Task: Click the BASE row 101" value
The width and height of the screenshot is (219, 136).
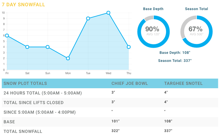Action: point(115,121)
